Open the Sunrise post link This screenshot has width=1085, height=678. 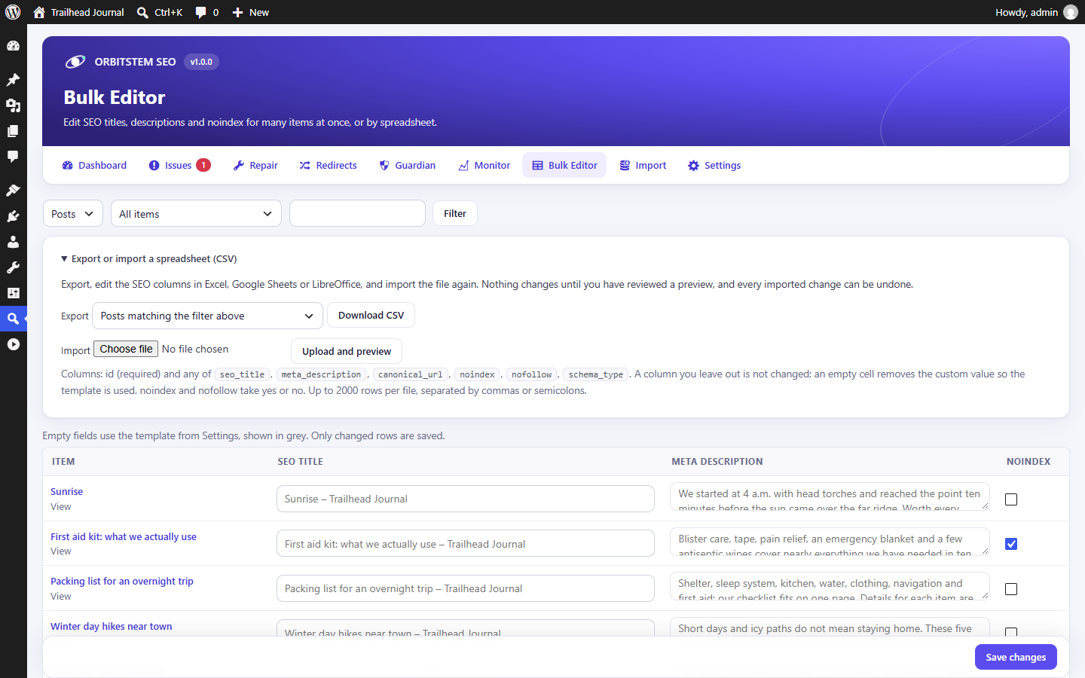[66, 491]
